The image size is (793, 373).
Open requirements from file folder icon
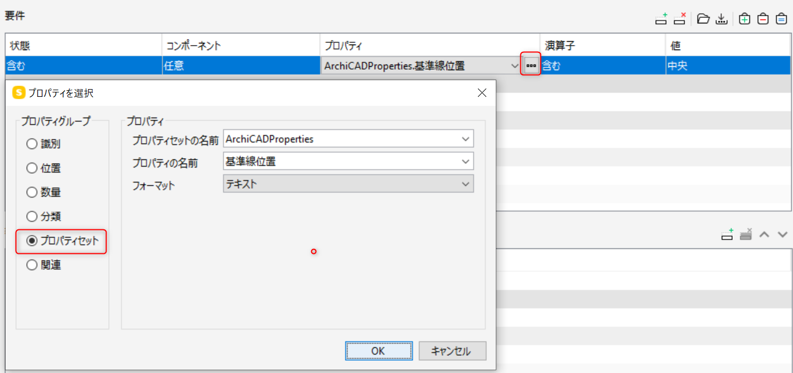tap(704, 19)
